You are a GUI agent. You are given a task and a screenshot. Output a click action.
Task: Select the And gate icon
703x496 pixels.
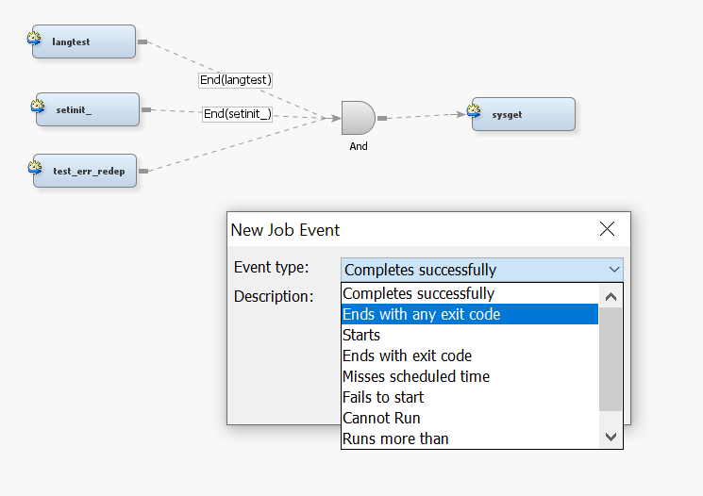coord(358,119)
